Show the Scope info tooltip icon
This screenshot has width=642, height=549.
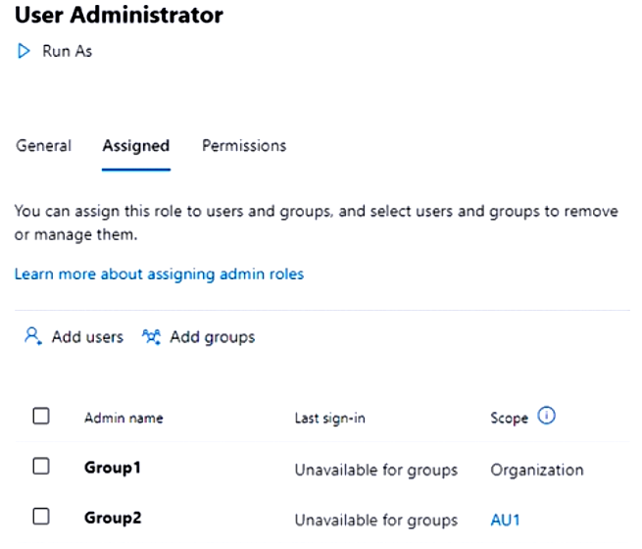coord(547,417)
